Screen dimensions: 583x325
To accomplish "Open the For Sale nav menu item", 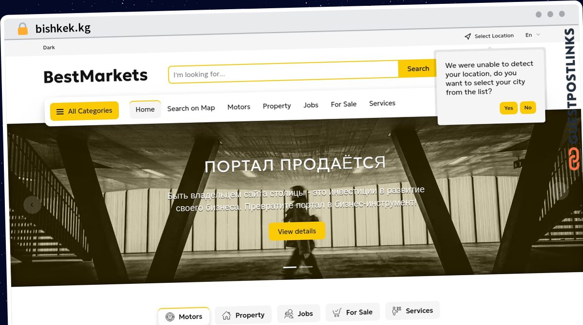I will click(x=343, y=104).
